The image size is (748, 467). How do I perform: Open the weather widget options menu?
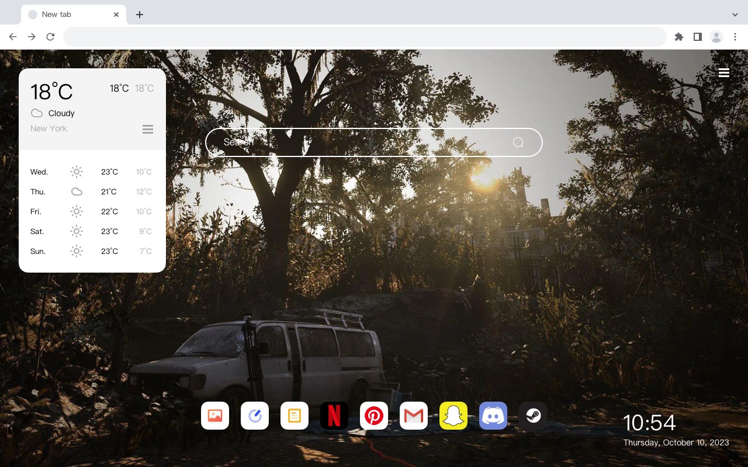(x=148, y=129)
